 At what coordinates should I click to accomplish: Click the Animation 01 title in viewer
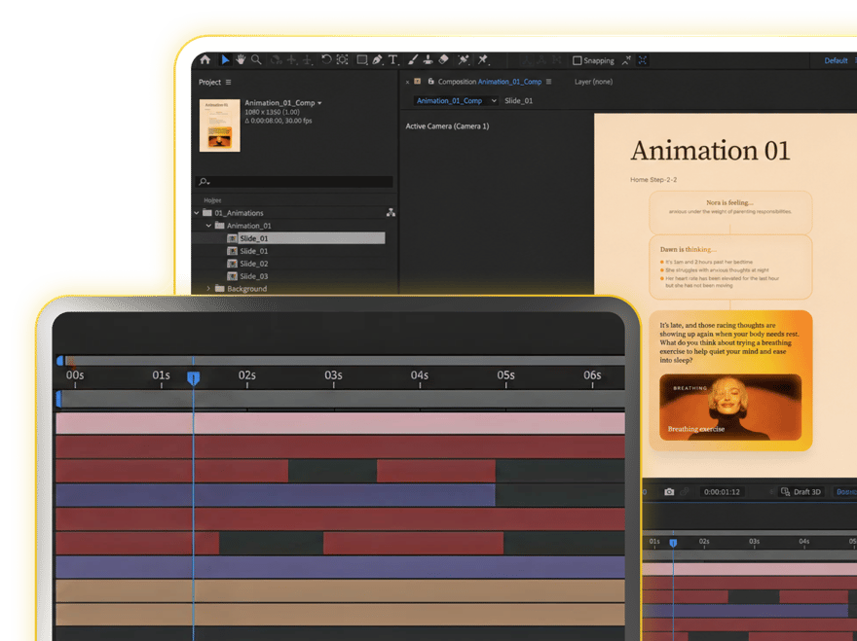point(711,150)
